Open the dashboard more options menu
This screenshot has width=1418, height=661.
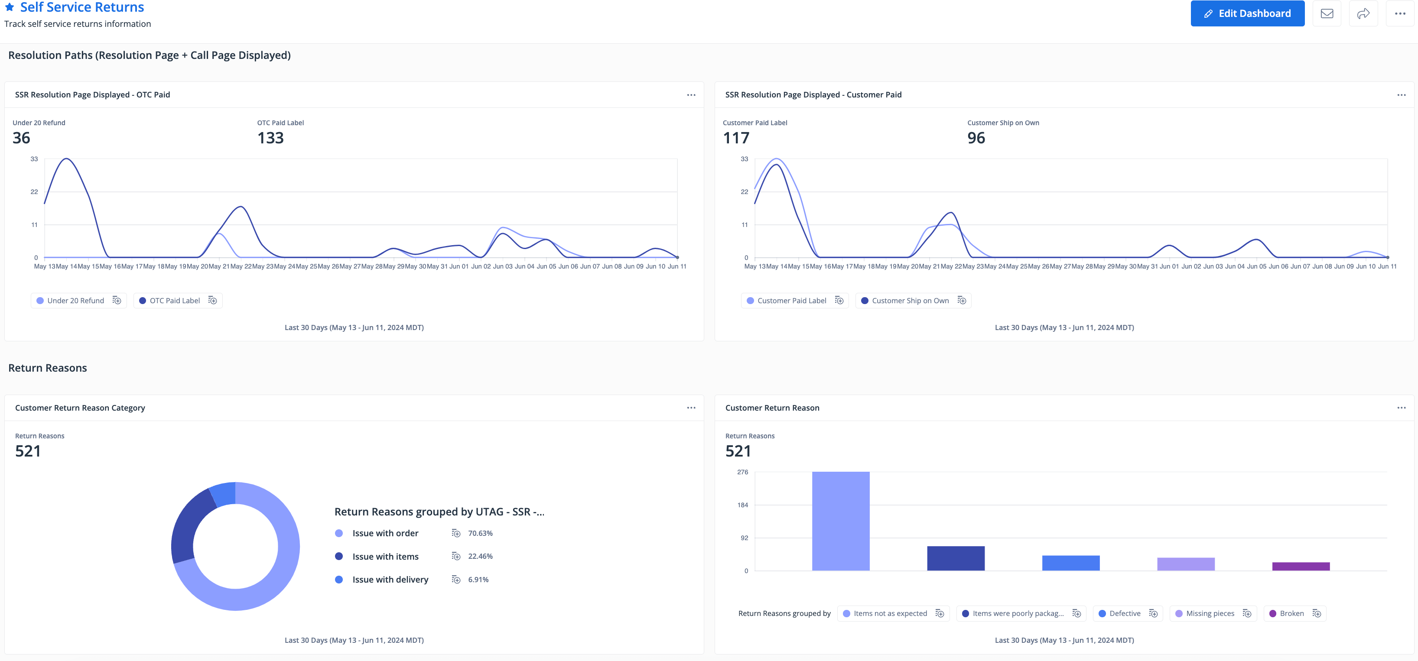[1400, 13]
